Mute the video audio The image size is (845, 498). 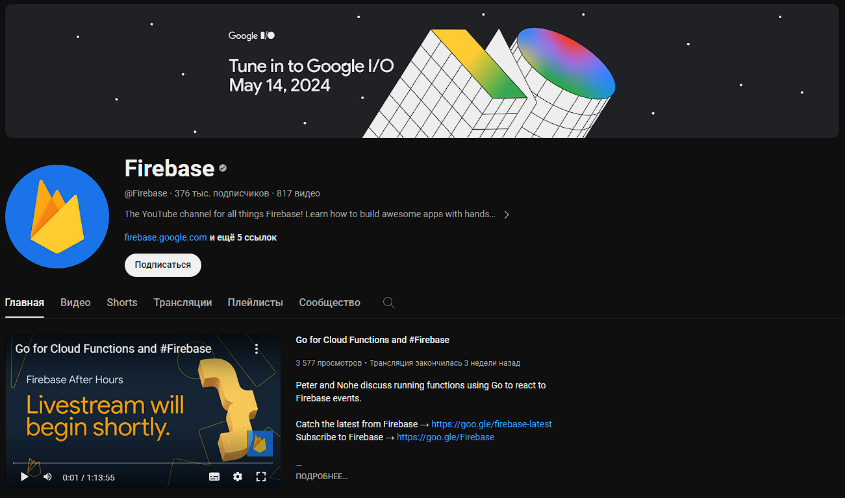coord(47,477)
